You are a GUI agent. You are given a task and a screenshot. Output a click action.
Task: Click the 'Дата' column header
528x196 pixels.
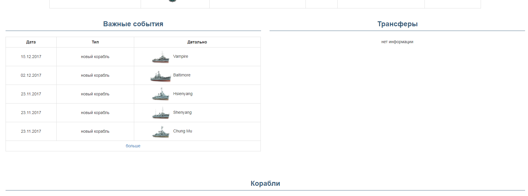pos(31,42)
